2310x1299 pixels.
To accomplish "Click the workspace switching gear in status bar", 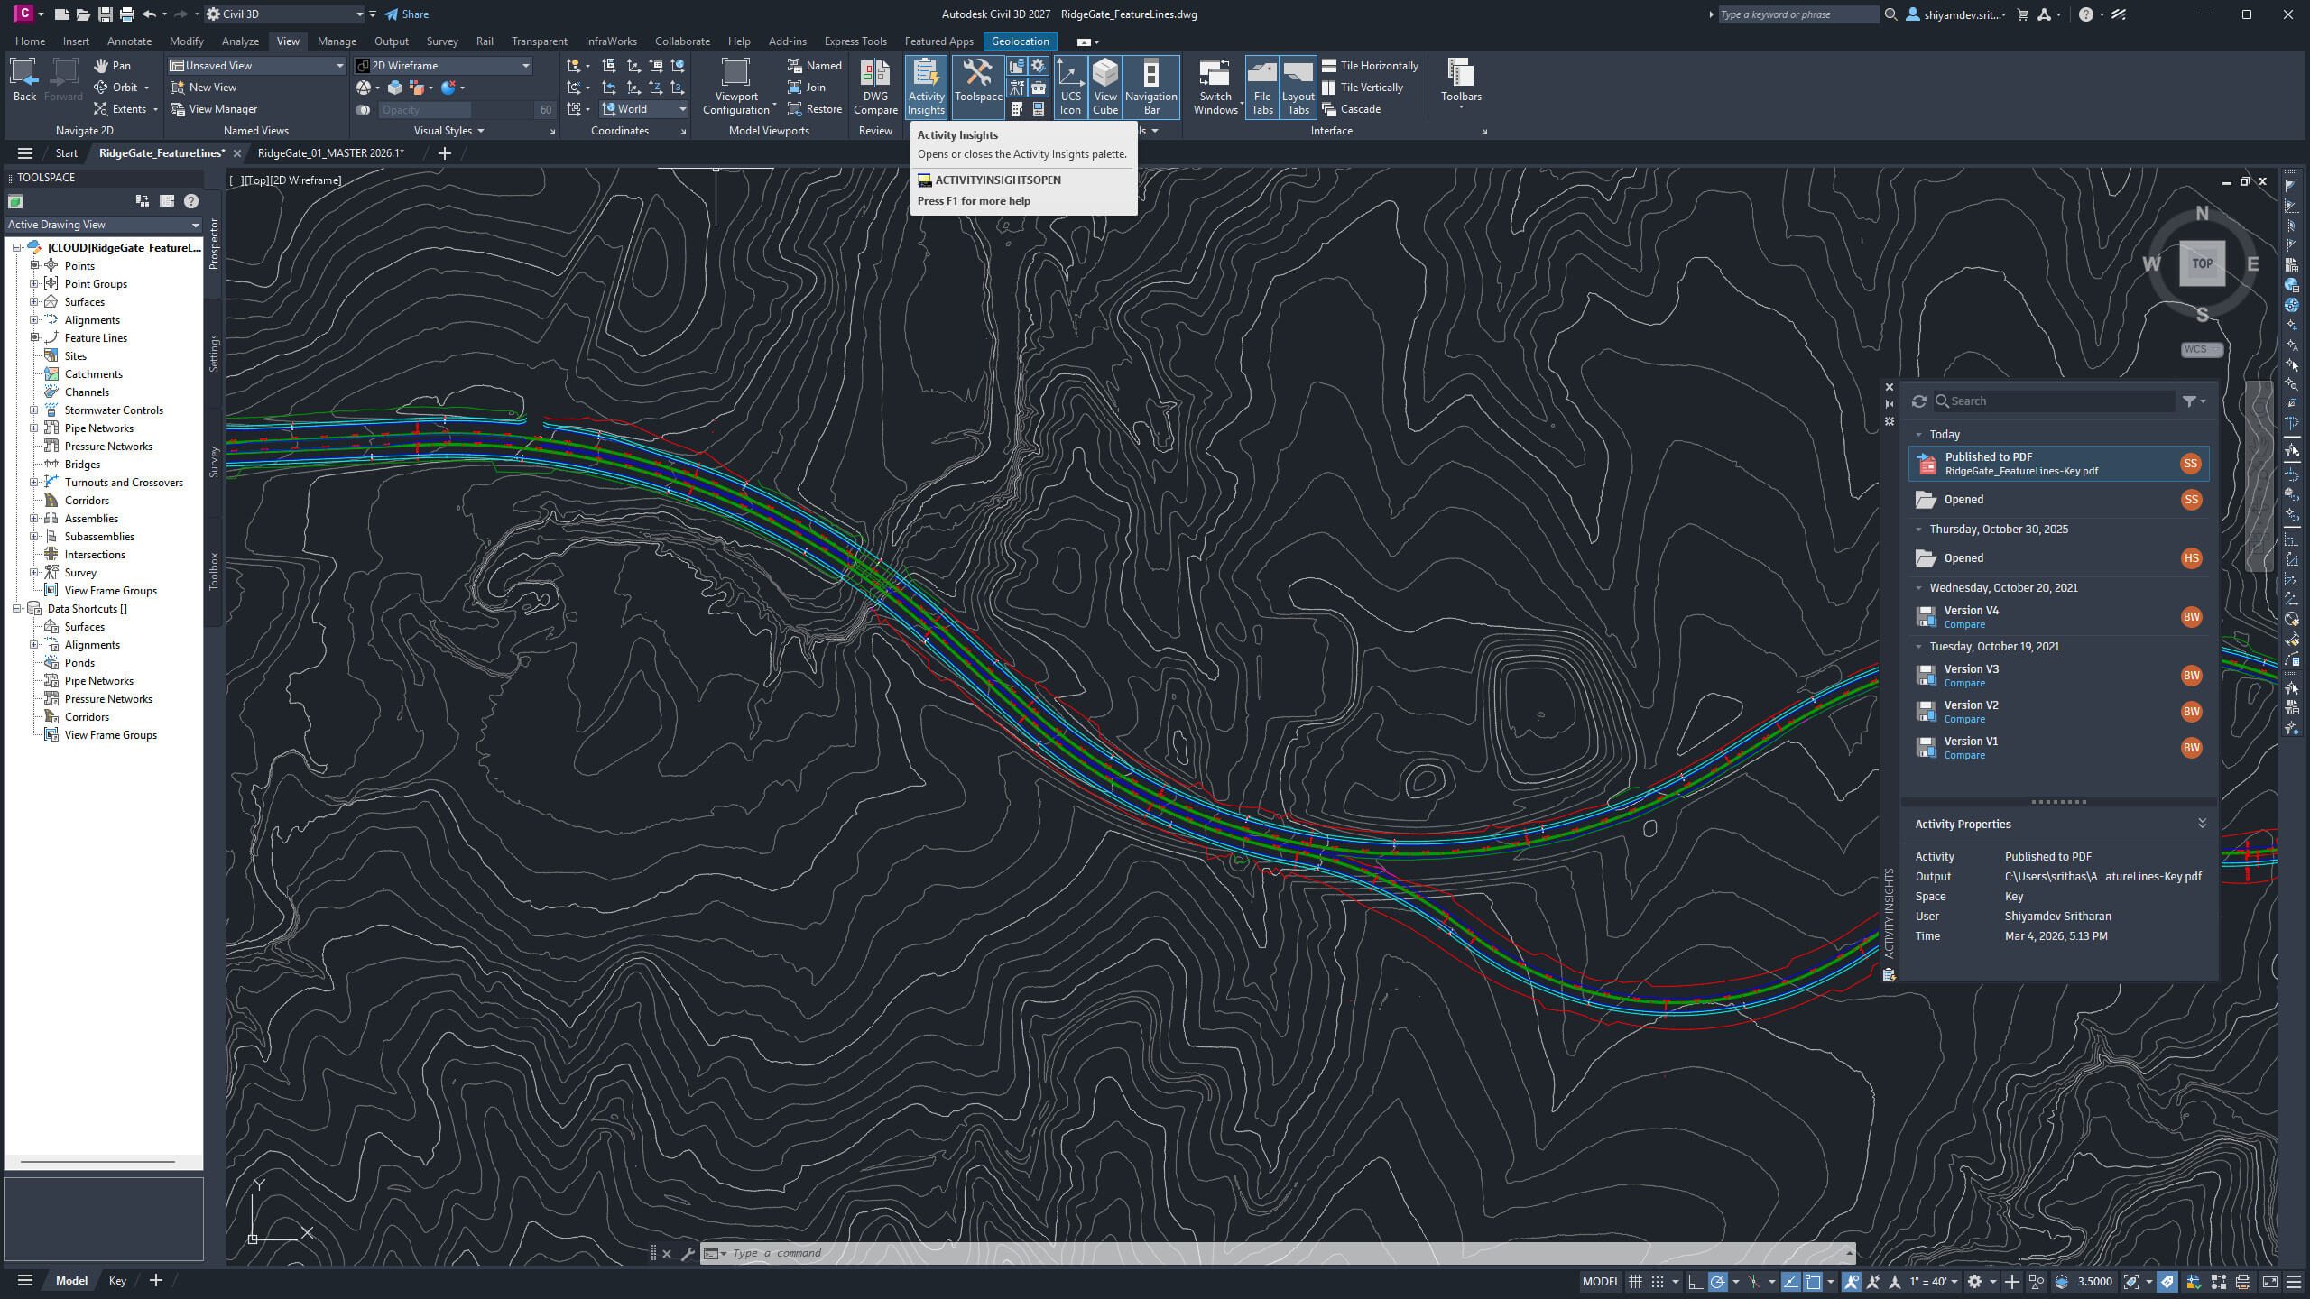I will [x=1974, y=1282].
